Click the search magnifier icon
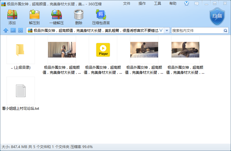231x151 pixels. (225, 30)
